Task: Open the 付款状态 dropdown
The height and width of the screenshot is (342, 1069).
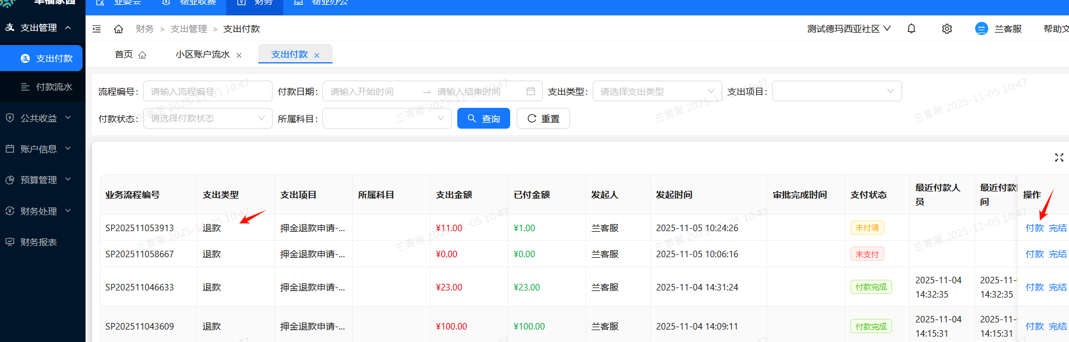Action: pos(207,119)
